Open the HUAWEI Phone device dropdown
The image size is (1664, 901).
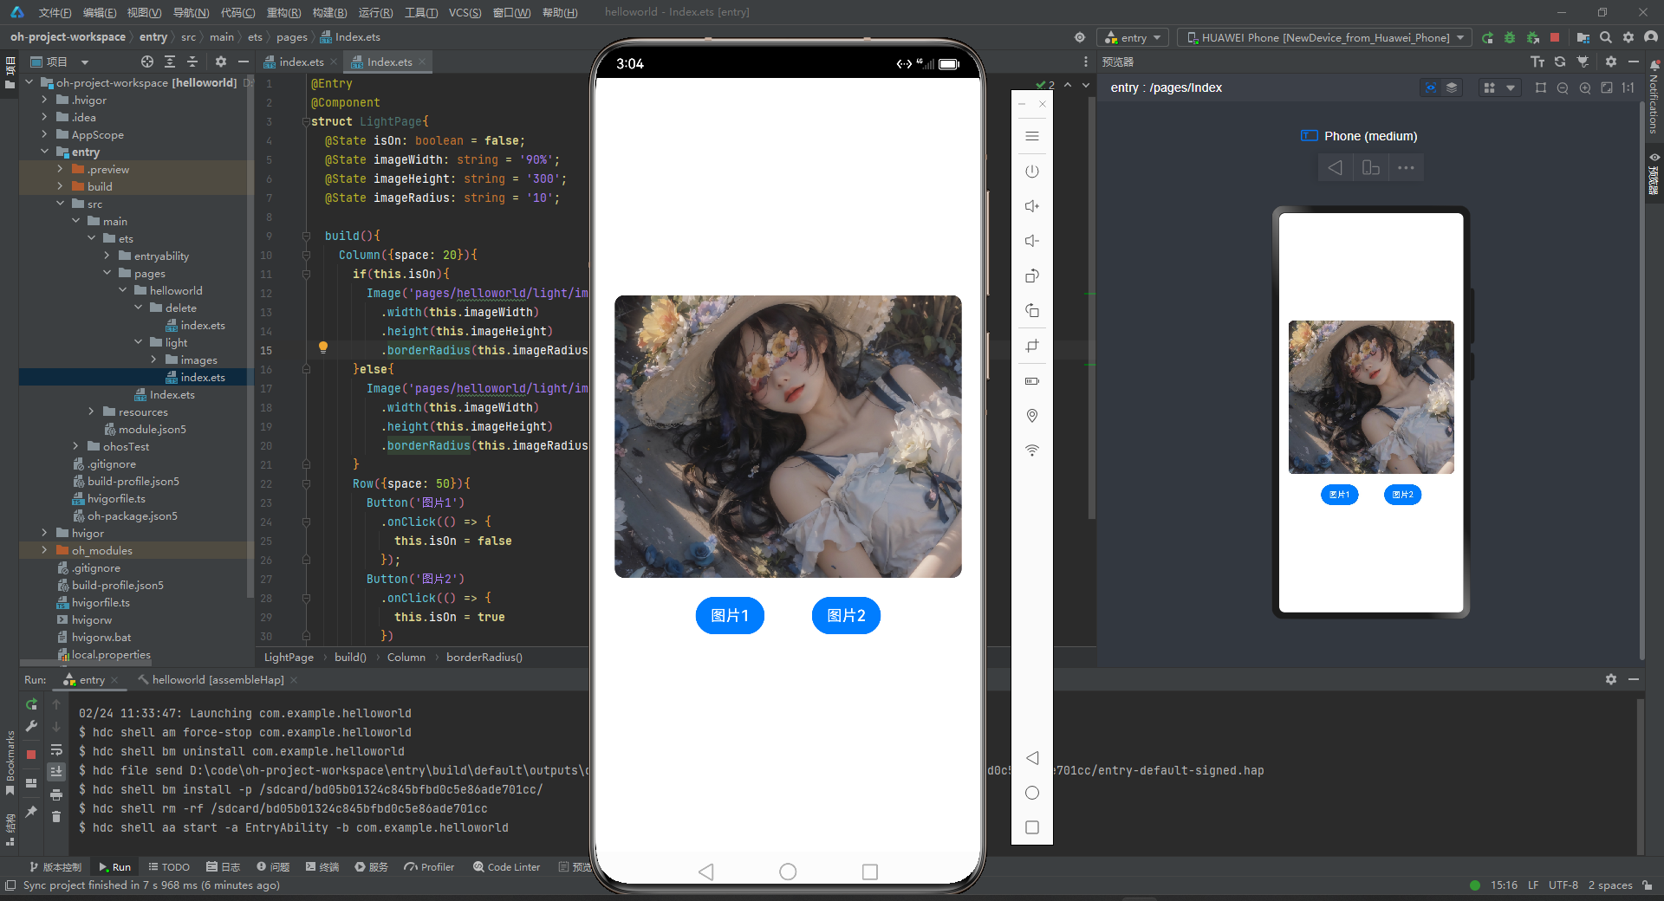click(1324, 37)
